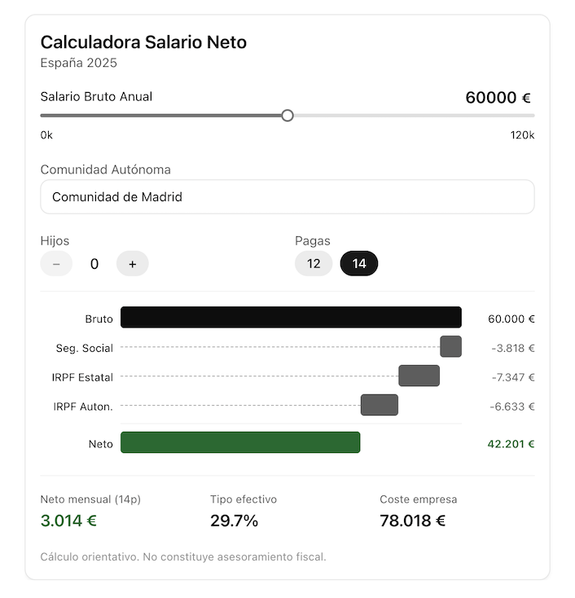The image size is (575, 598).
Task: Click the 0k slider minimum label
Action: point(46,135)
